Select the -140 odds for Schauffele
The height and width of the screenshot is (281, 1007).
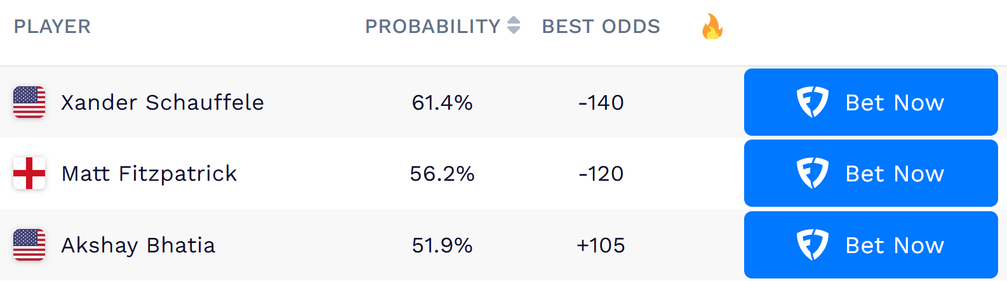pyautogui.click(x=601, y=102)
